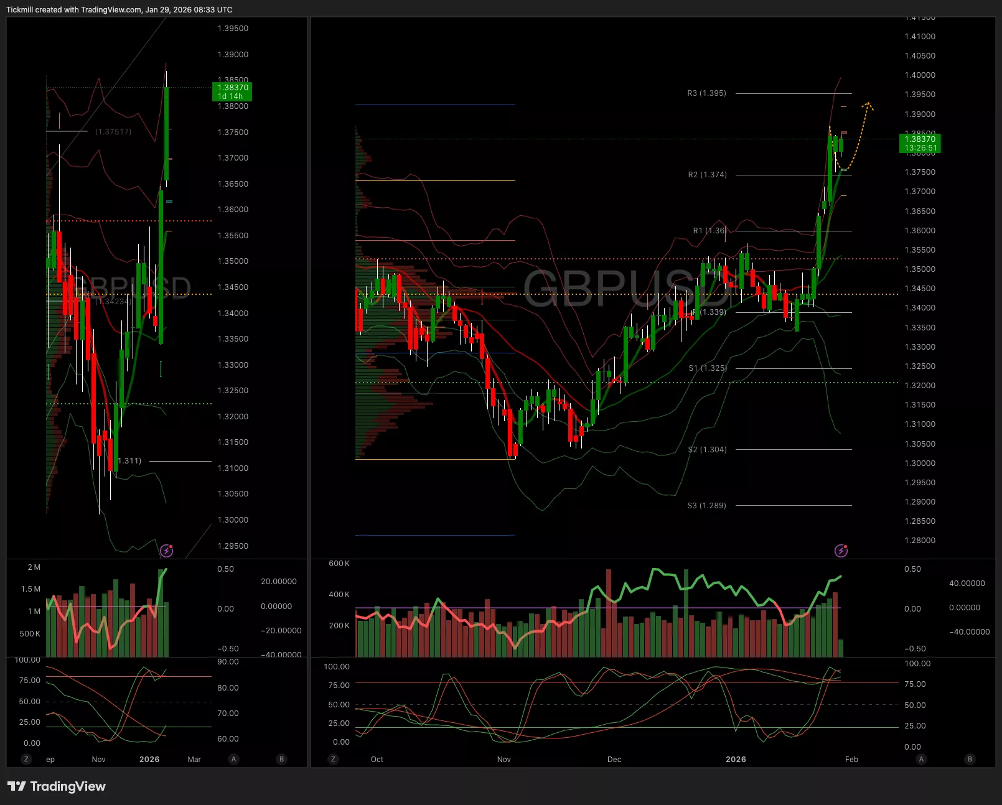1002x805 pixels.
Task: Click the Tickmill TradingView.com header text
Action: click(x=119, y=10)
